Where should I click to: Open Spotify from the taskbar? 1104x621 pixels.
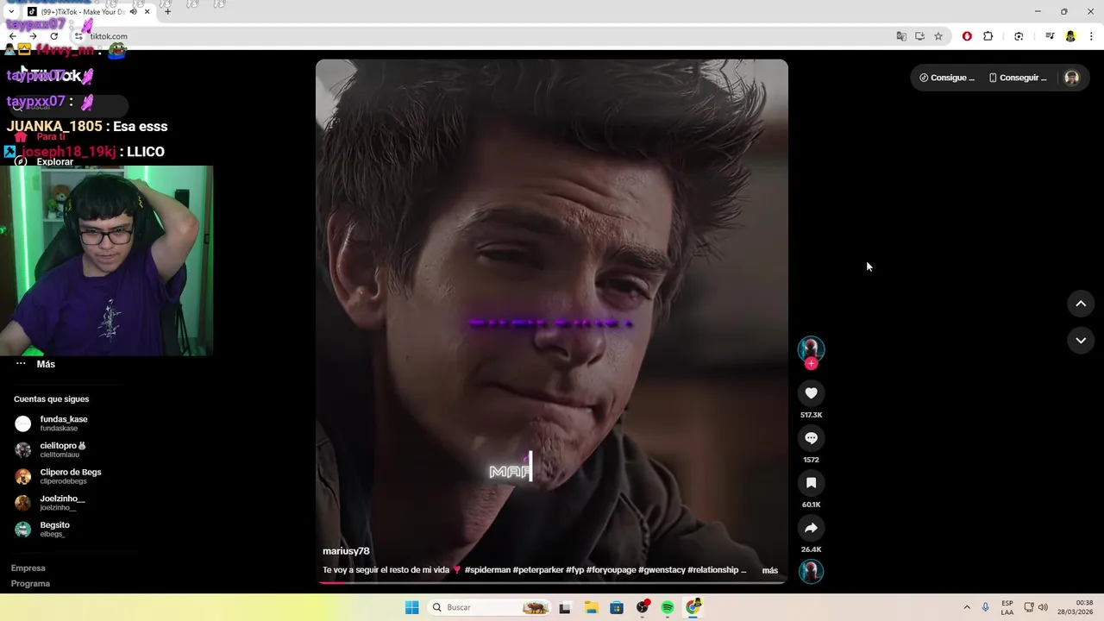point(668,608)
